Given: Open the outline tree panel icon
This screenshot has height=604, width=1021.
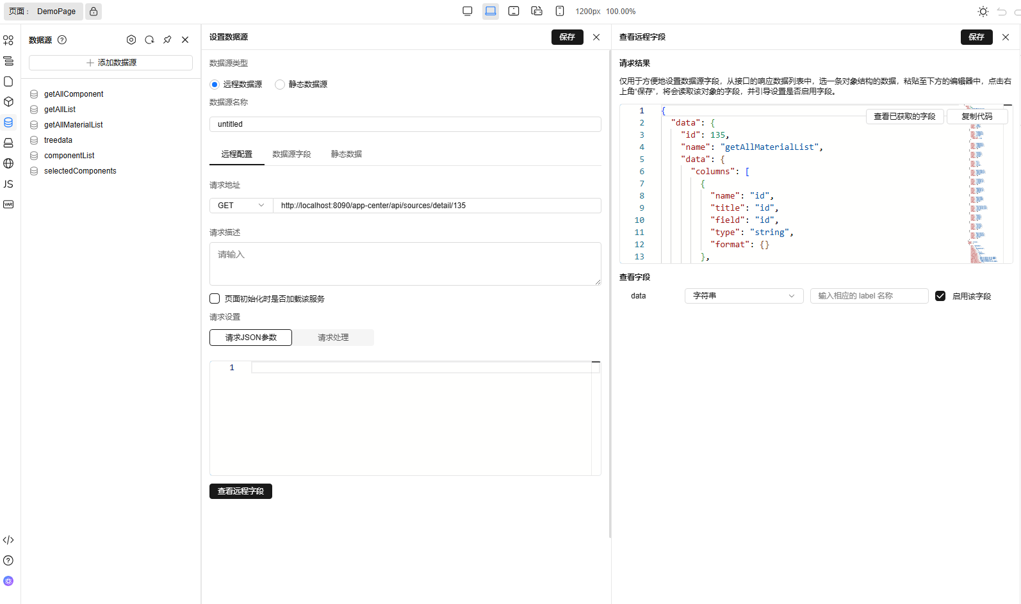Looking at the screenshot, I should tap(8, 61).
